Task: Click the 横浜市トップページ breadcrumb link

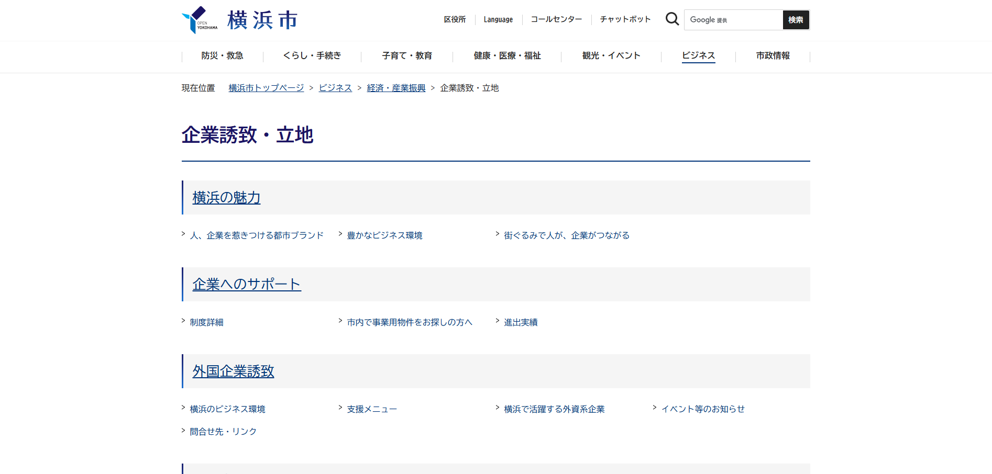Action: [266, 88]
